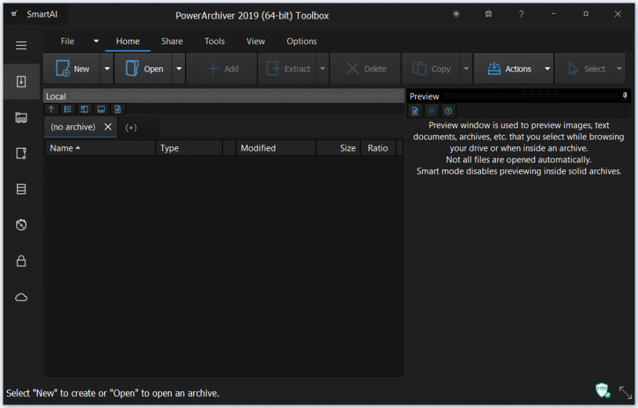Toggle the document preview icon in Preview panel

[415, 111]
